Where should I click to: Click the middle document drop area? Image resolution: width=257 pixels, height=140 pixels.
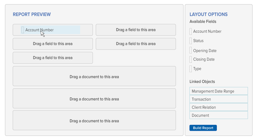pos(94,99)
